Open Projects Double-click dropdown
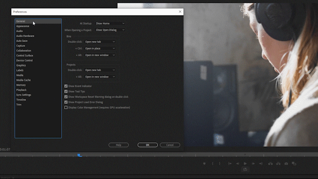The width and height of the screenshot is (318, 179). [100, 70]
